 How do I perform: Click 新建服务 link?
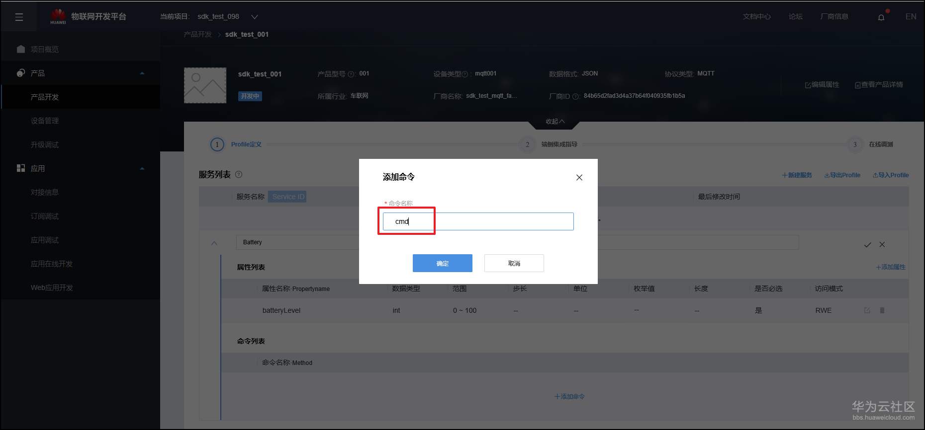click(797, 175)
